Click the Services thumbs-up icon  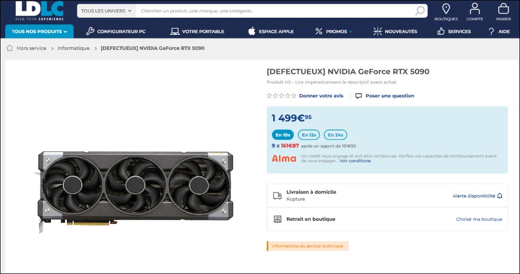[441, 31]
